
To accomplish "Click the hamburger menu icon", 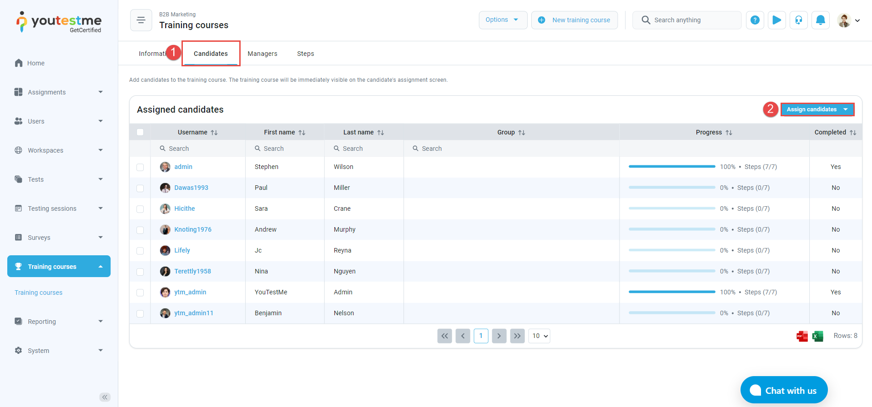I will 141,20.
